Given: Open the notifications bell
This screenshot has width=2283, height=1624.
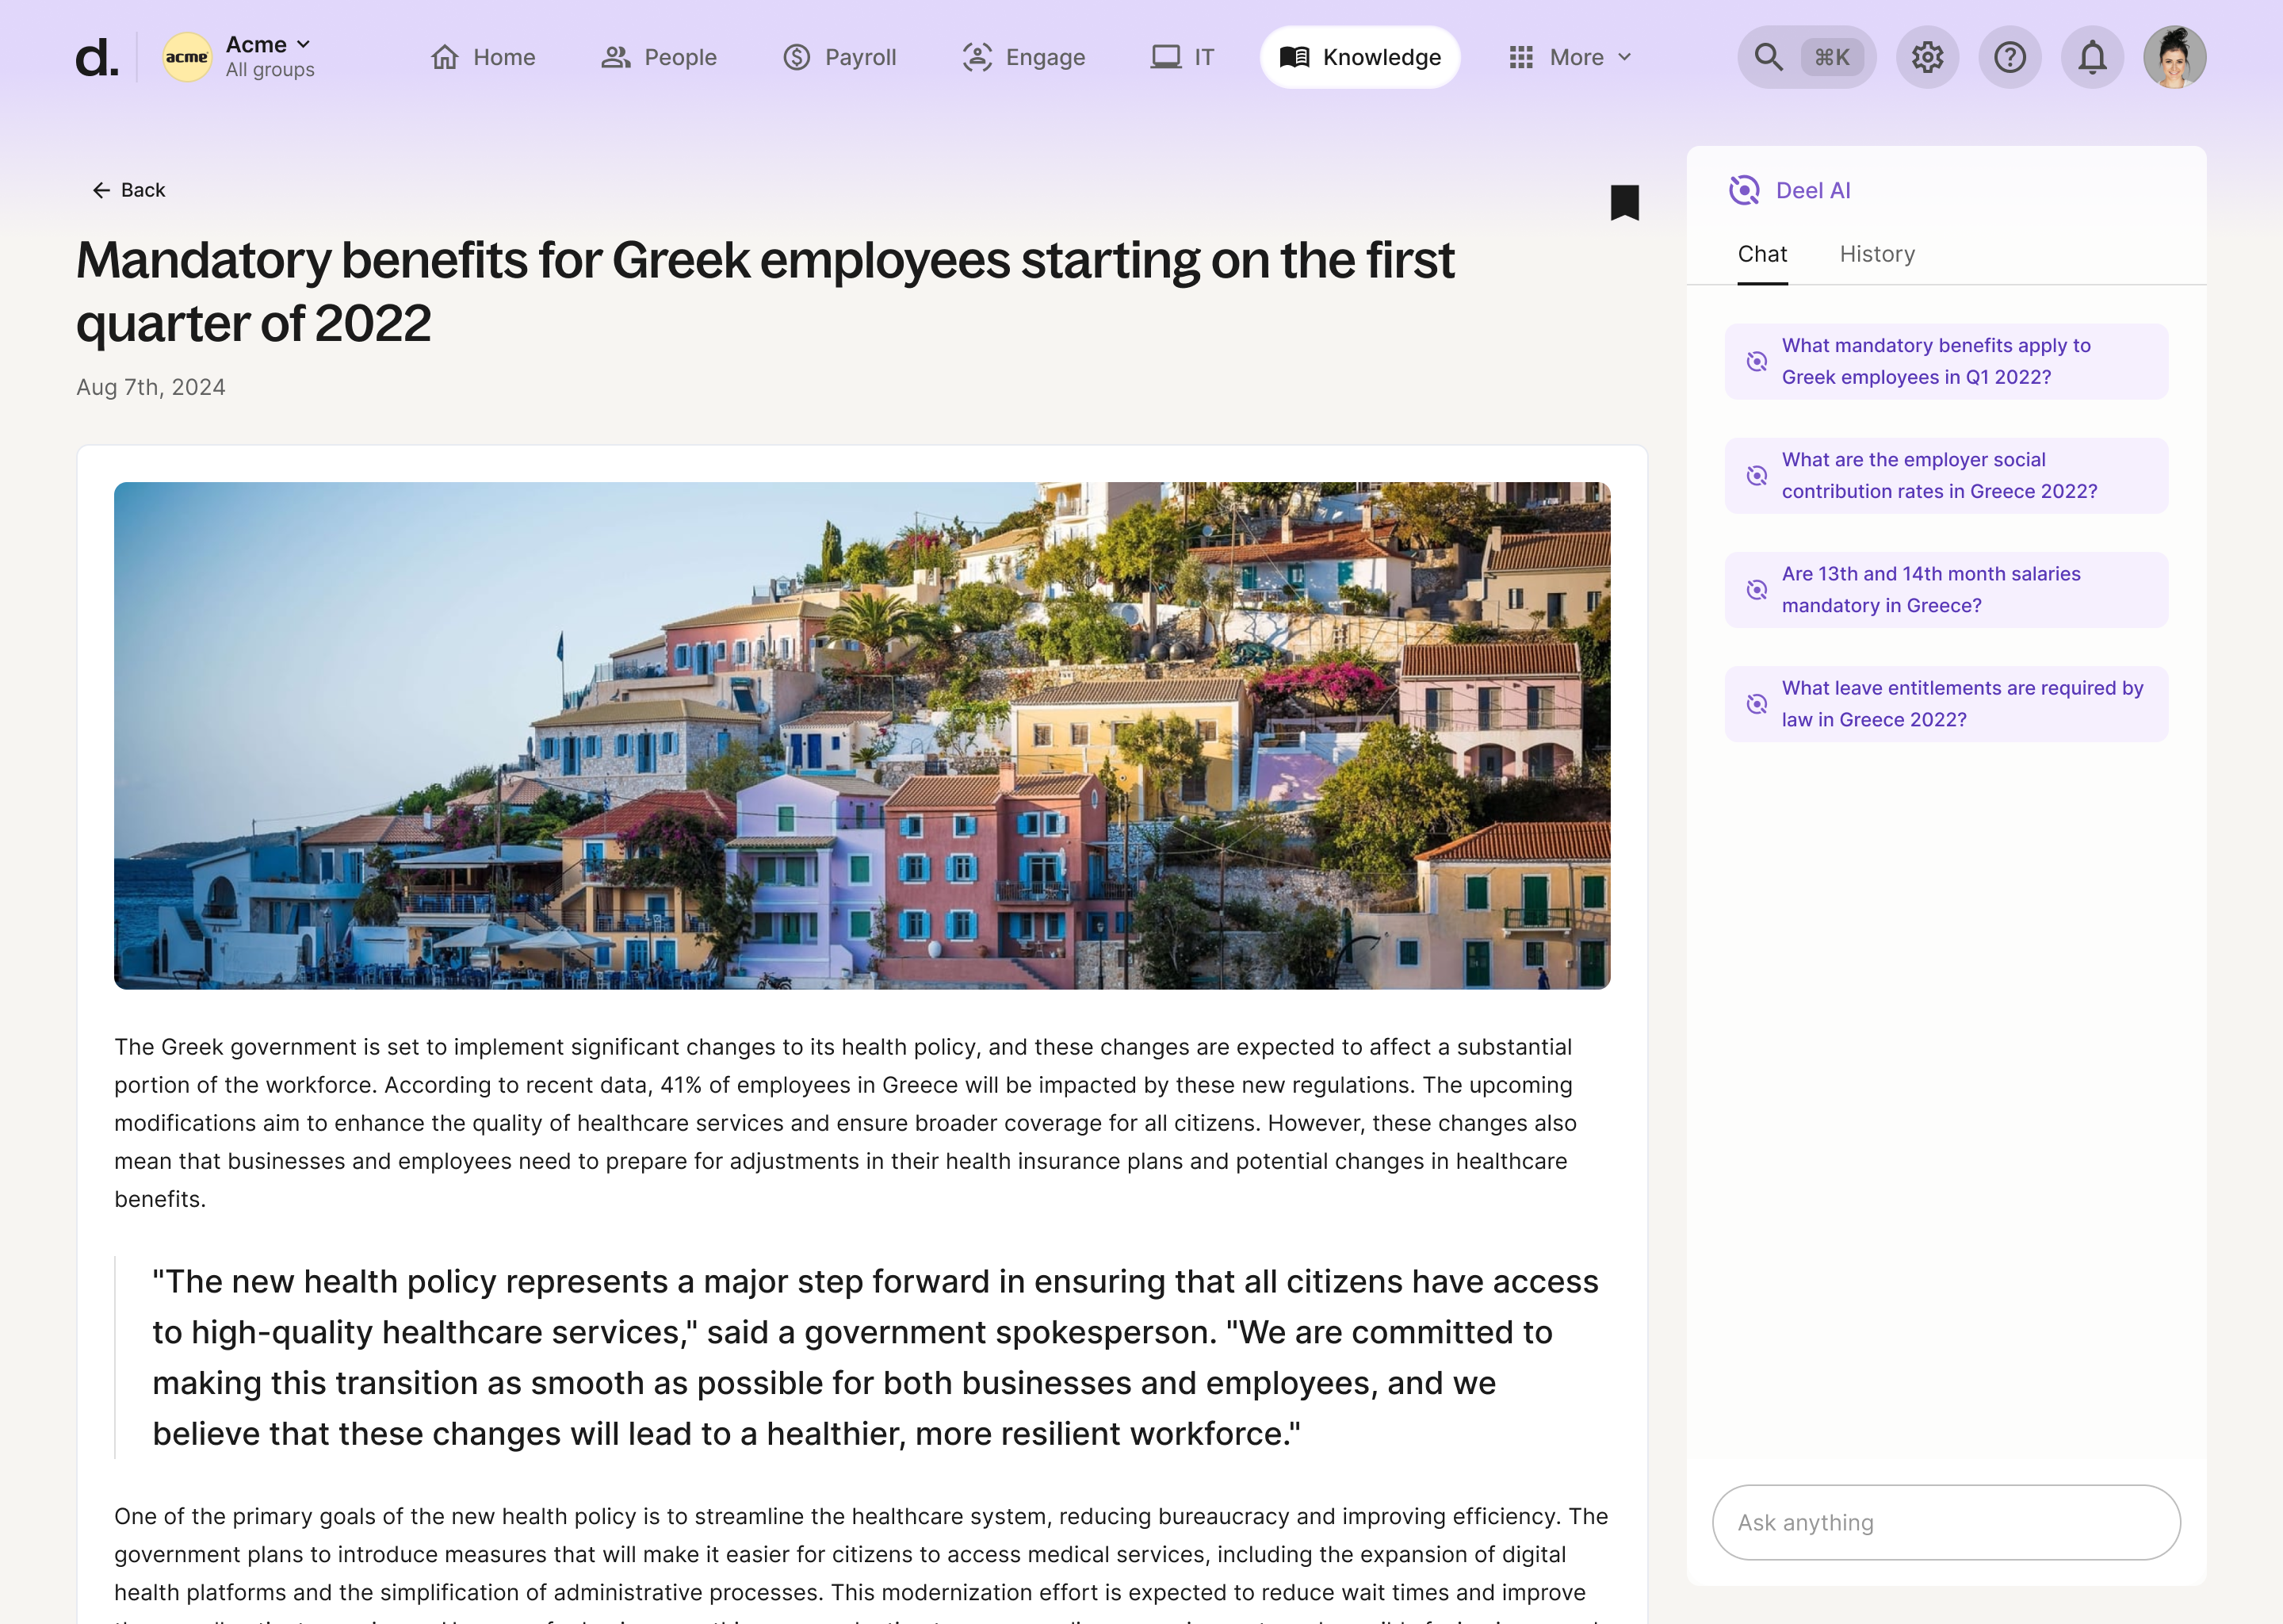Looking at the screenshot, I should pyautogui.click(x=2092, y=58).
